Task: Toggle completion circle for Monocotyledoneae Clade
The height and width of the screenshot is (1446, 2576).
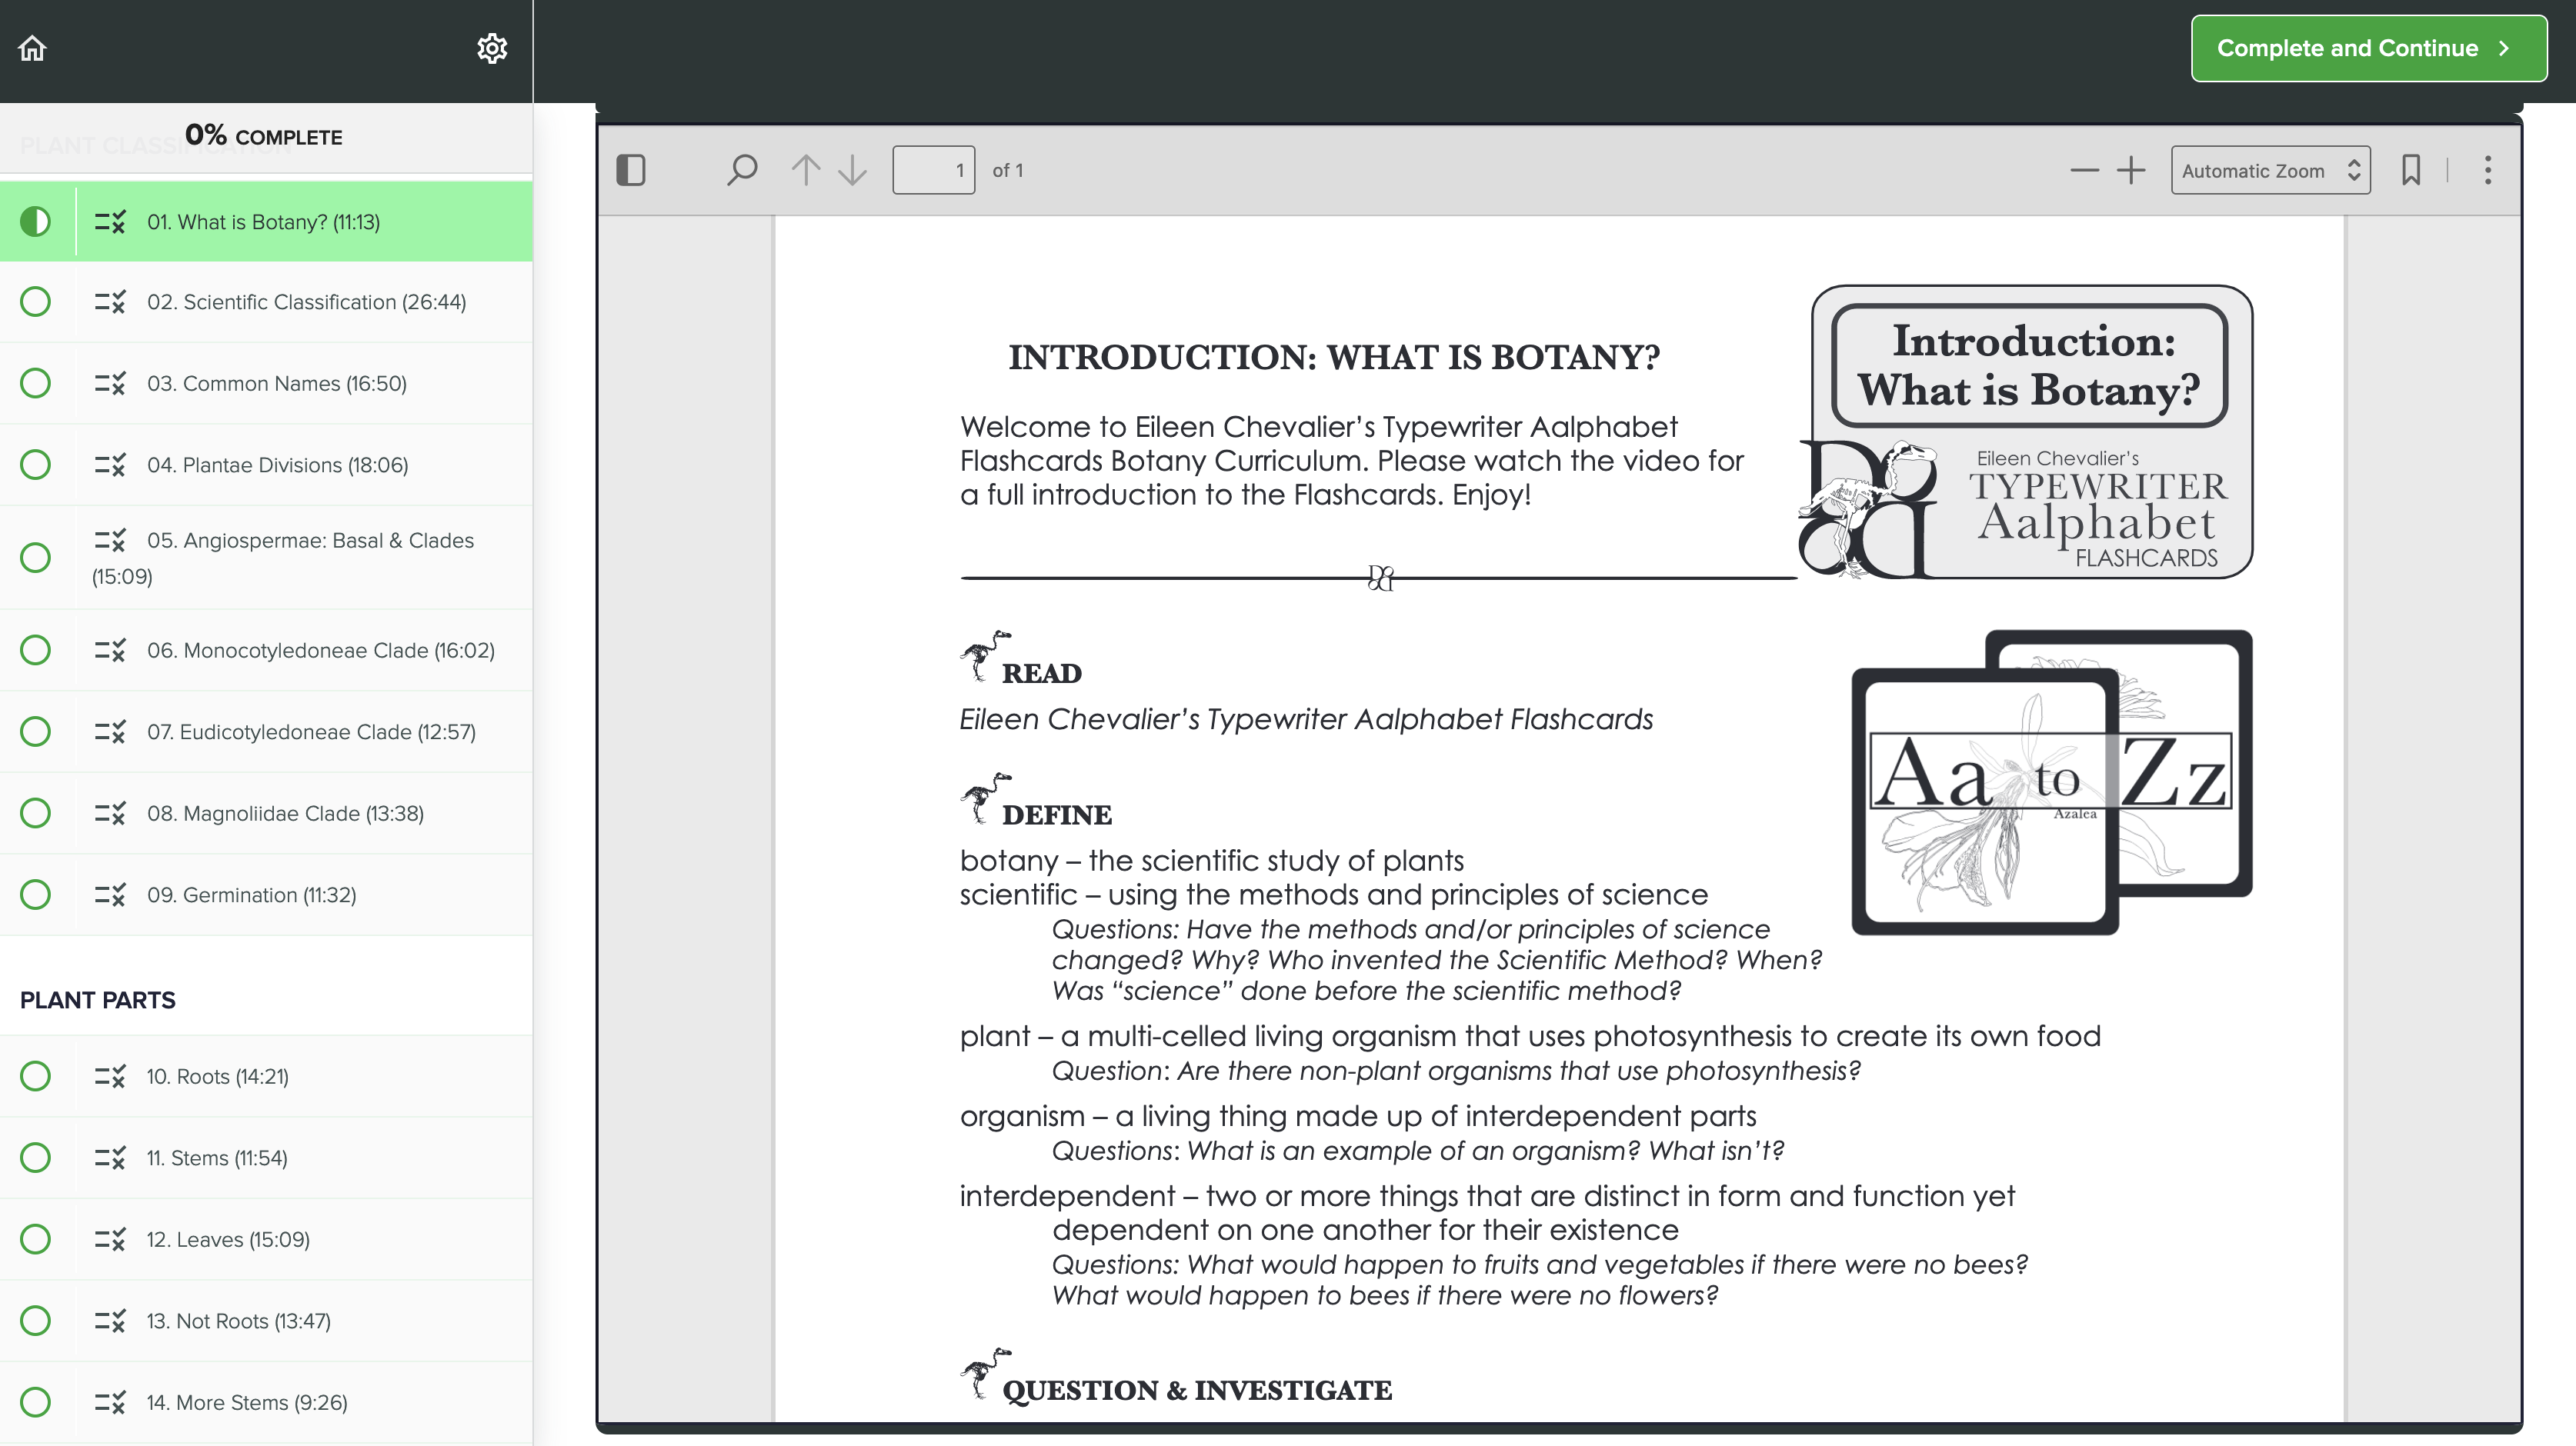Action: [x=35, y=650]
